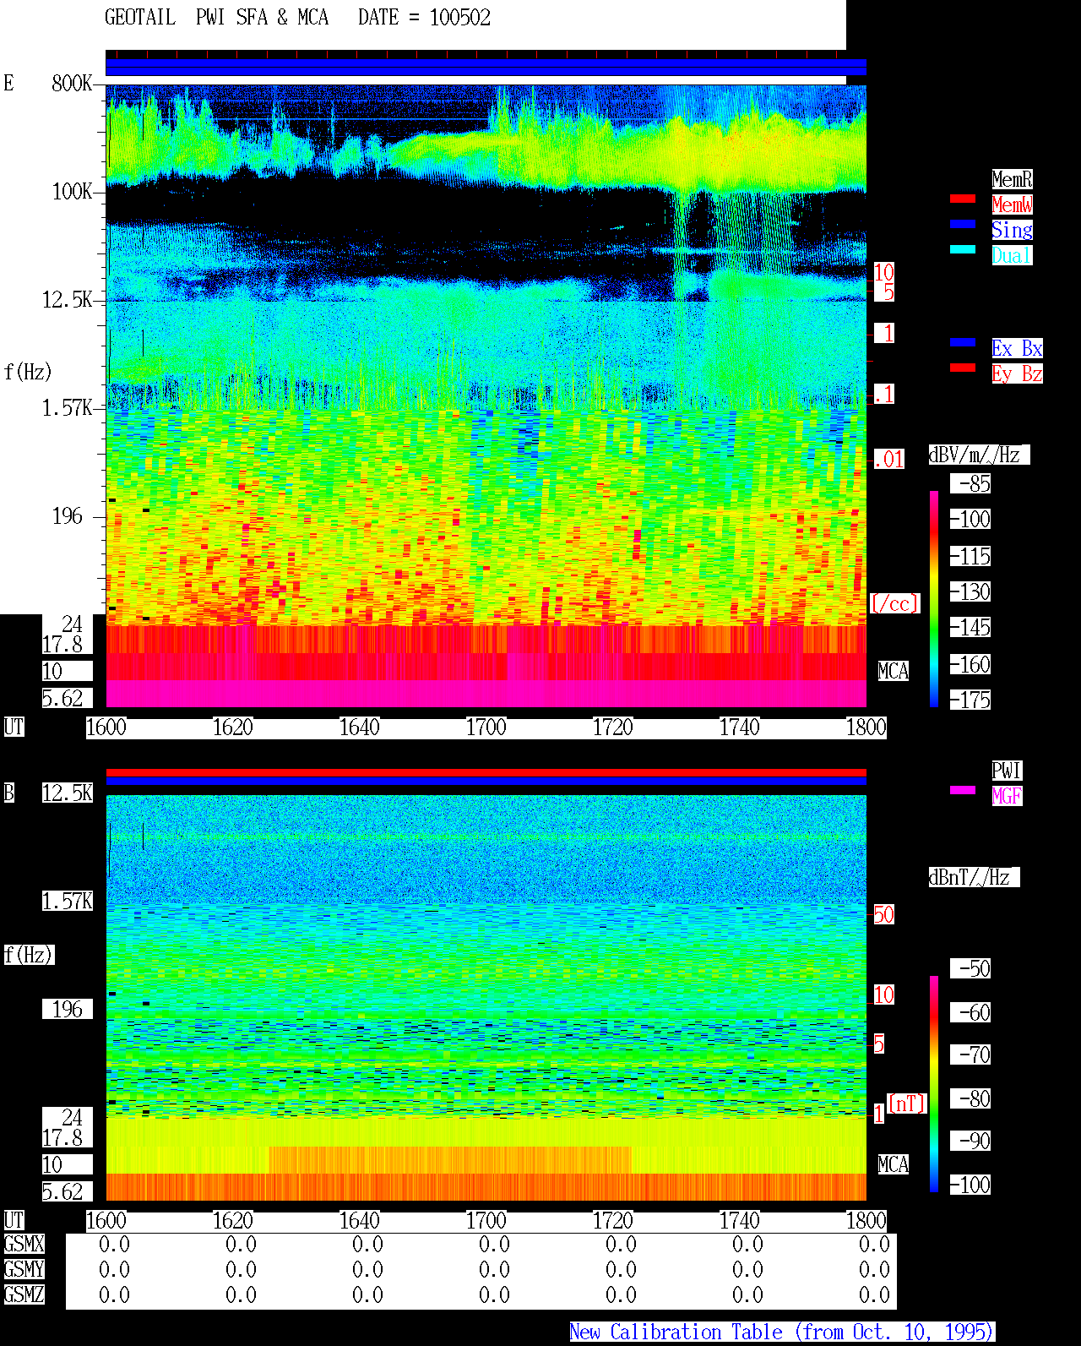Click the lower MCA label beside the B panel
This screenshot has width=1081, height=1346.
coord(894,1165)
